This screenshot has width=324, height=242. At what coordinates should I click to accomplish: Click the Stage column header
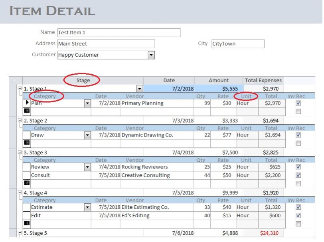click(x=83, y=80)
